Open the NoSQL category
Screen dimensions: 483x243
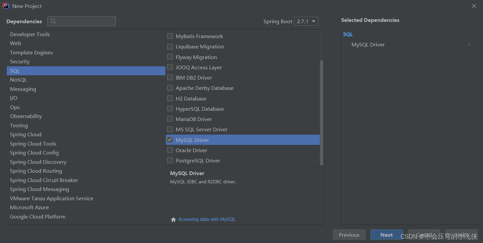(86, 80)
